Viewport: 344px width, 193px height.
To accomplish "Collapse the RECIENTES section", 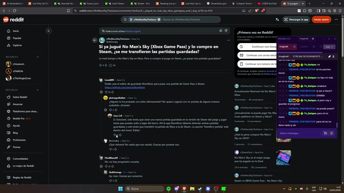I will click(38, 57).
